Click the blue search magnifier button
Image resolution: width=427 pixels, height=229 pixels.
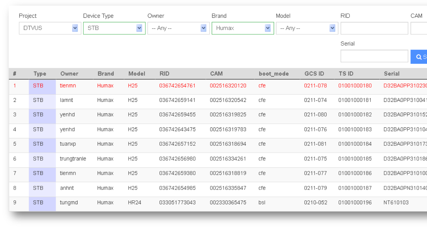click(x=420, y=57)
